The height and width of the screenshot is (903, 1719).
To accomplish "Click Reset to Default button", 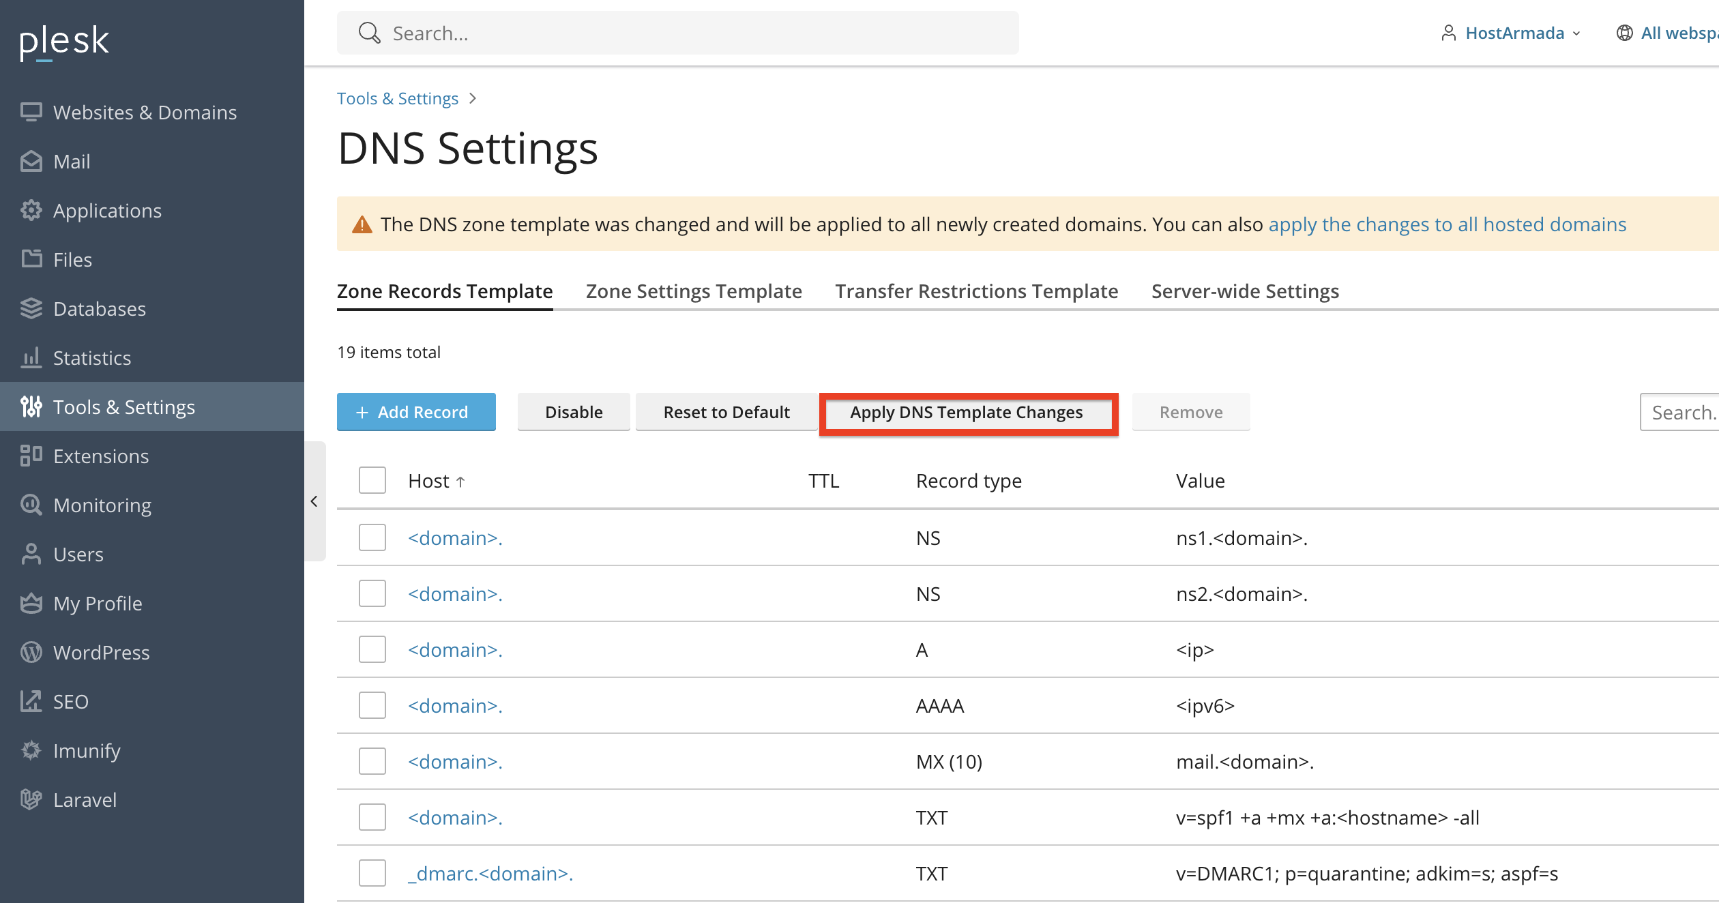I will pyautogui.click(x=726, y=412).
